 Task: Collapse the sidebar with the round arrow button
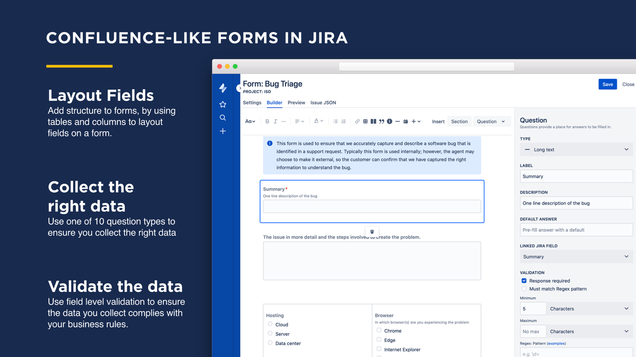coord(239,88)
